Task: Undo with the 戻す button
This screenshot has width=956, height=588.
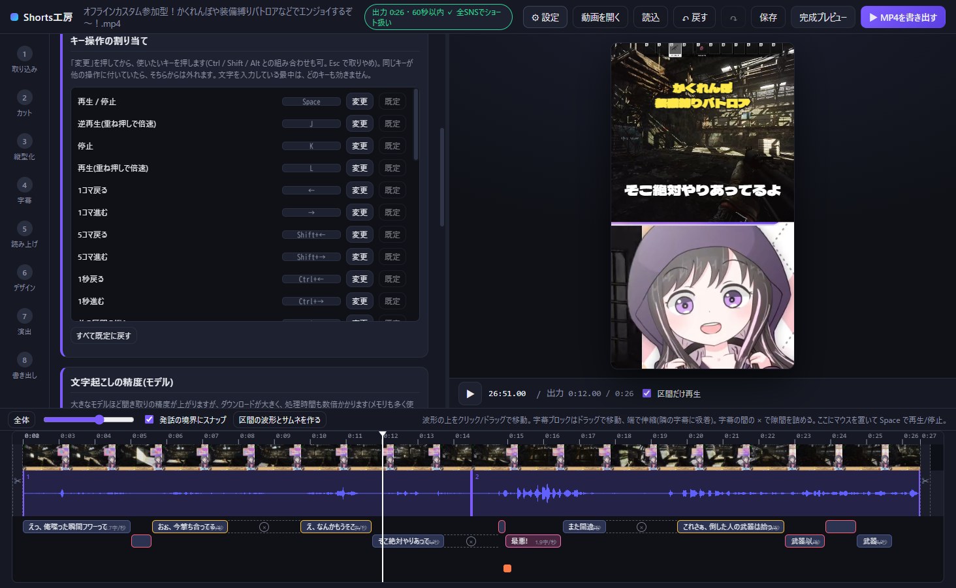Action: [695, 18]
